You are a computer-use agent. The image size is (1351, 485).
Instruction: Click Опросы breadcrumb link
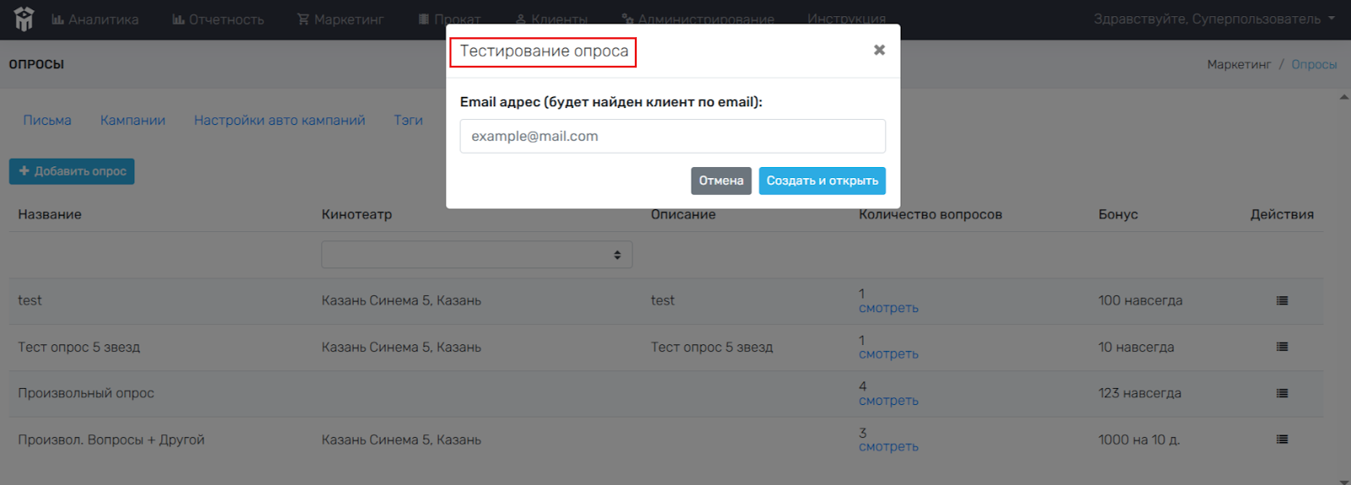(x=1314, y=65)
